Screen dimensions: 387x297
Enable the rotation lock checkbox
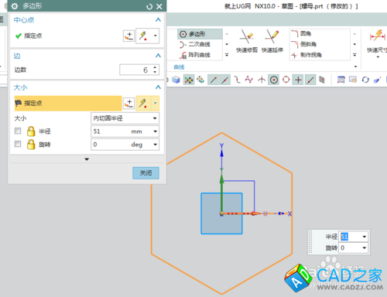(18, 144)
